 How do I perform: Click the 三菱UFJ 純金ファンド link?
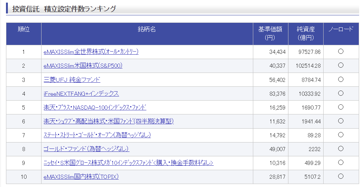tap(72, 80)
